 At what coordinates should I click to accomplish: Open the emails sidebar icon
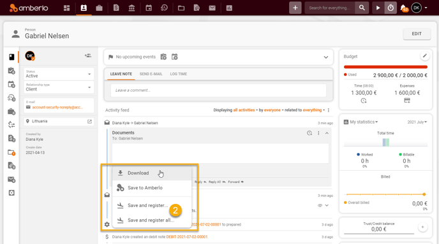tap(11, 180)
